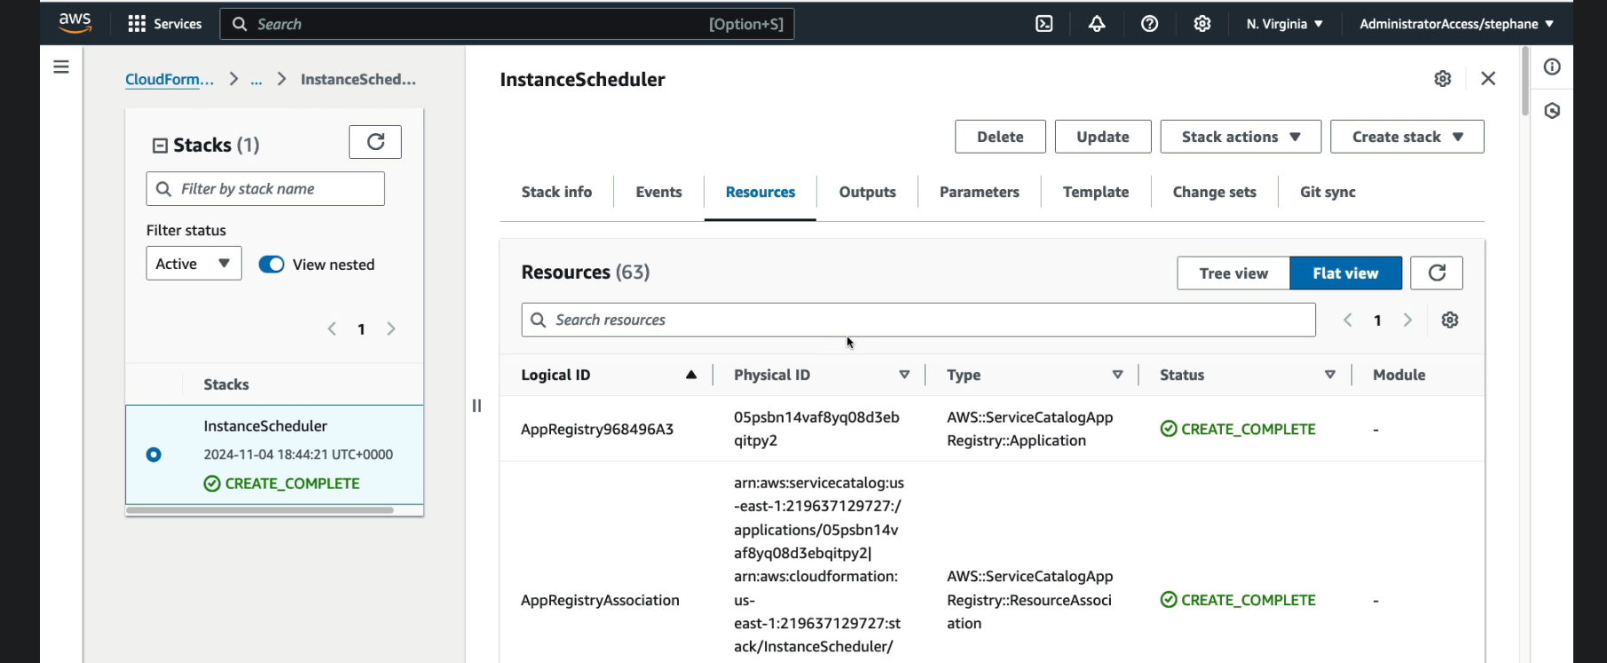Open the Active filter status dropdown
The height and width of the screenshot is (663, 1607).
[x=193, y=264]
